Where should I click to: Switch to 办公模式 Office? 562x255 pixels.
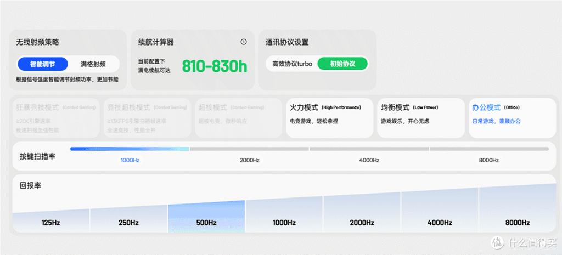coord(512,118)
